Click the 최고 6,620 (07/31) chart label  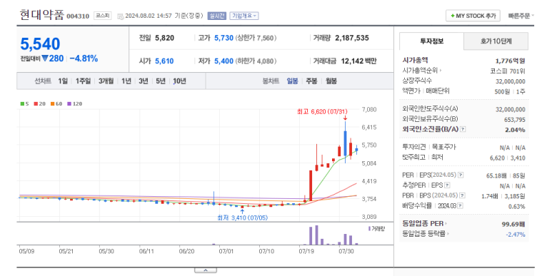(x=322, y=111)
